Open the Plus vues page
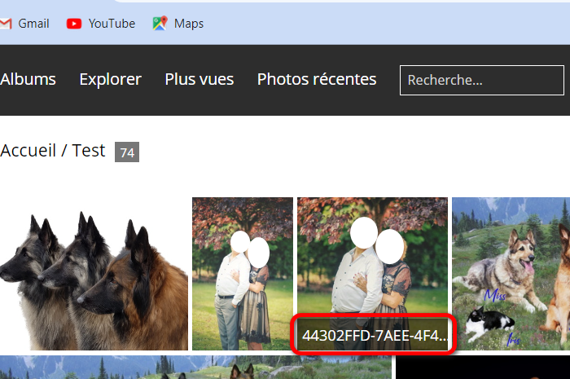Image resolution: width=570 pixels, height=379 pixels. click(199, 79)
